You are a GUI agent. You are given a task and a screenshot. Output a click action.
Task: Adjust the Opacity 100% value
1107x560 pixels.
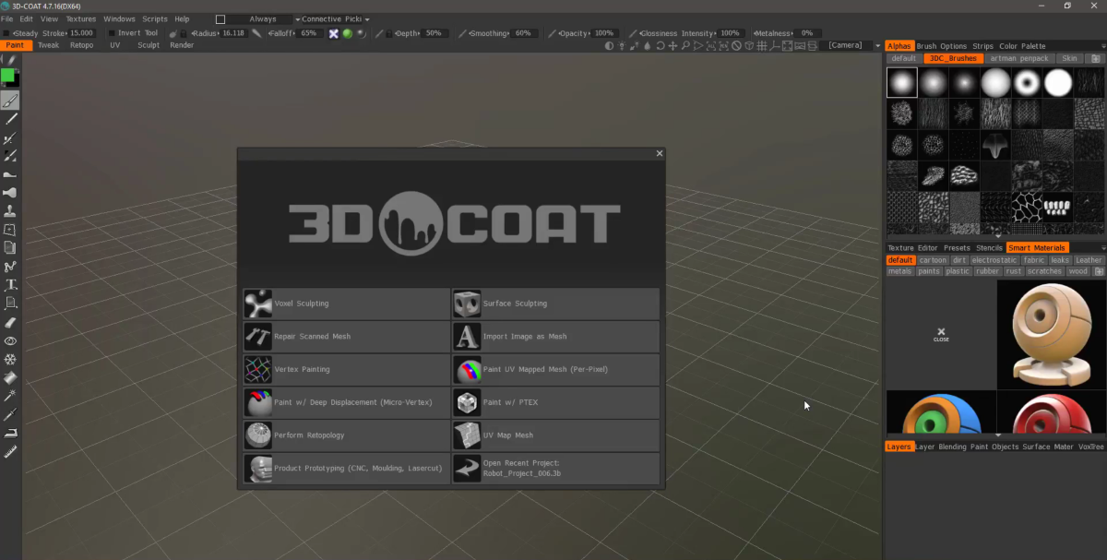pos(604,33)
